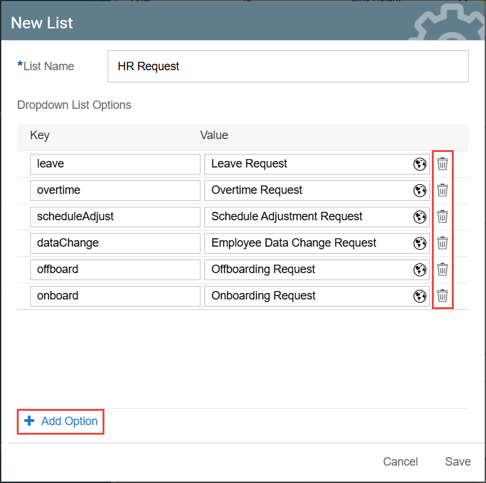Open localization globe for Schedule Adjustment Request
Viewport: 486px width, 483px height.
(x=420, y=216)
